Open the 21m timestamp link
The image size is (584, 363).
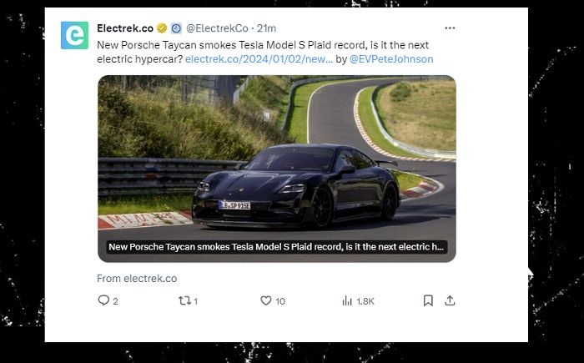(x=268, y=28)
